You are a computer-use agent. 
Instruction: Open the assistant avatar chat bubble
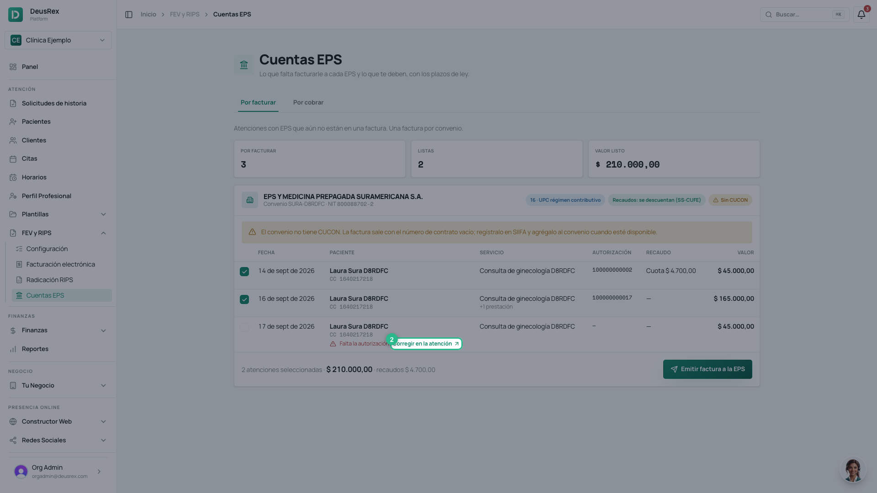853,470
